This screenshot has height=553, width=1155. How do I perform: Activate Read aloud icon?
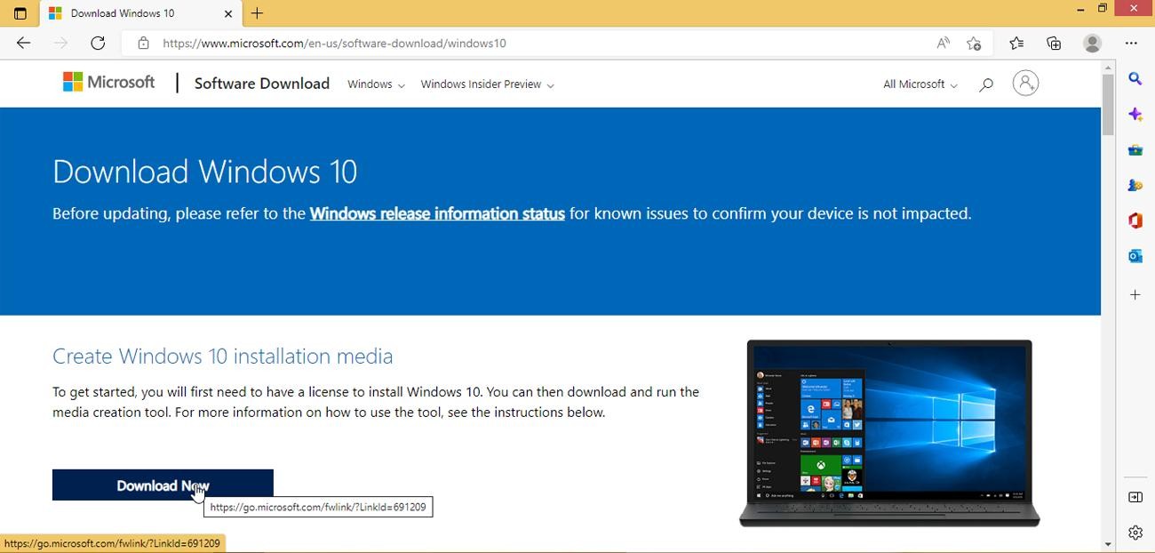tap(943, 43)
